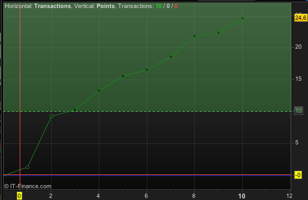Click the 2 label on horizontal axis
308x200 pixels.
pyautogui.click(x=51, y=196)
